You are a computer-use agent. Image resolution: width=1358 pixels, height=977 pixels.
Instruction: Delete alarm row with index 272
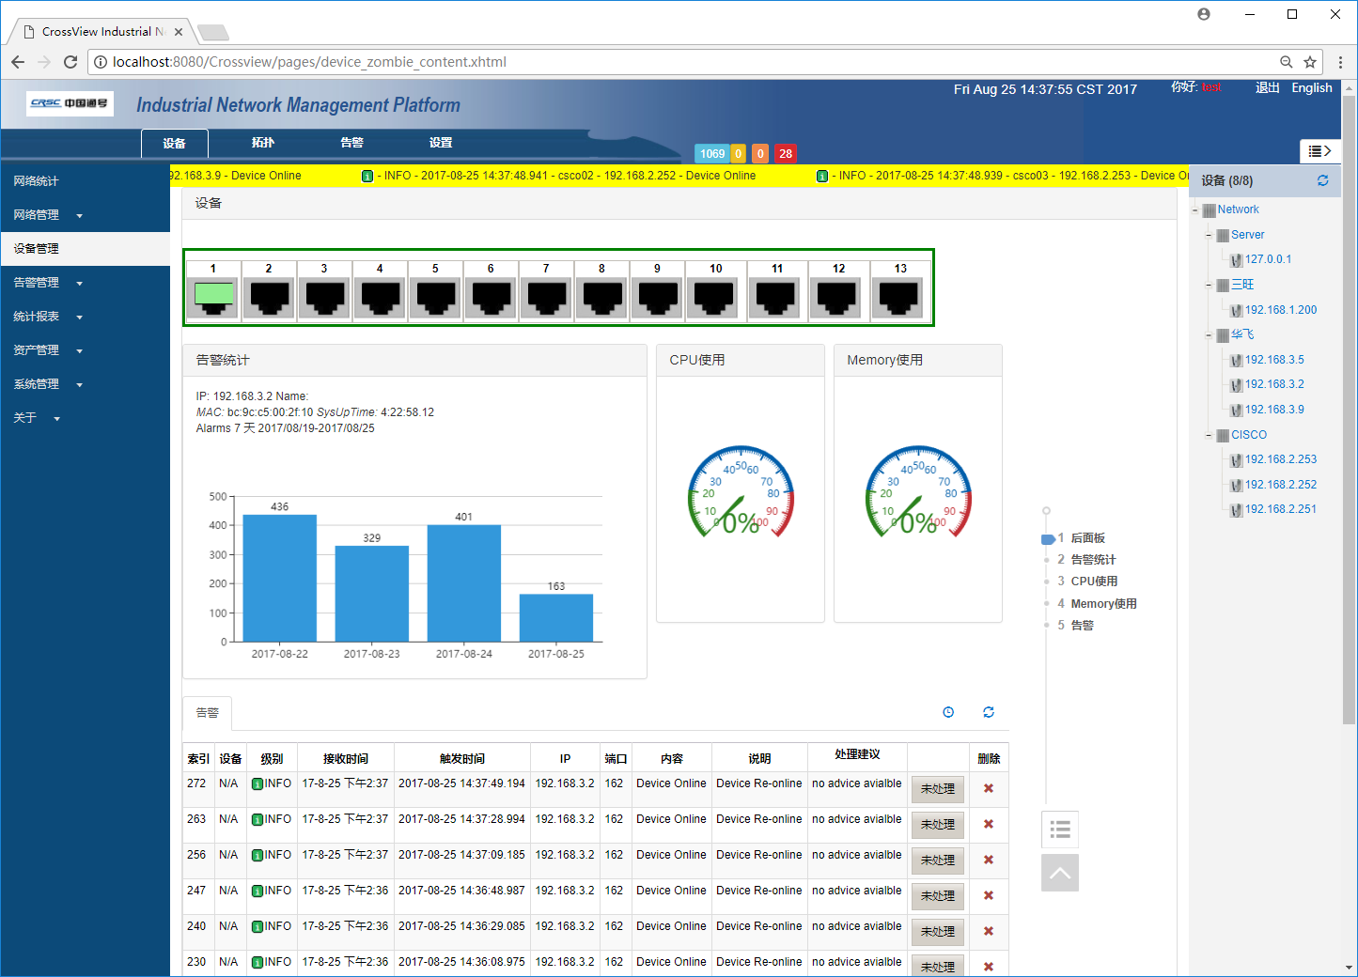[989, 788]
